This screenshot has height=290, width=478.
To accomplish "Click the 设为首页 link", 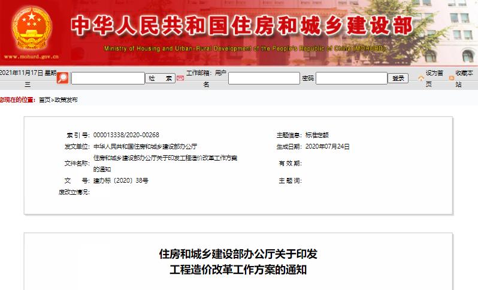I will [434, 78].
